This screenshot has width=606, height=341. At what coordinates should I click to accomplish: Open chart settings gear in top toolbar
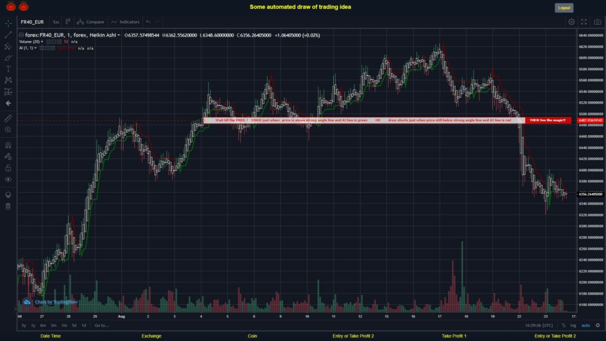(571, 22)
